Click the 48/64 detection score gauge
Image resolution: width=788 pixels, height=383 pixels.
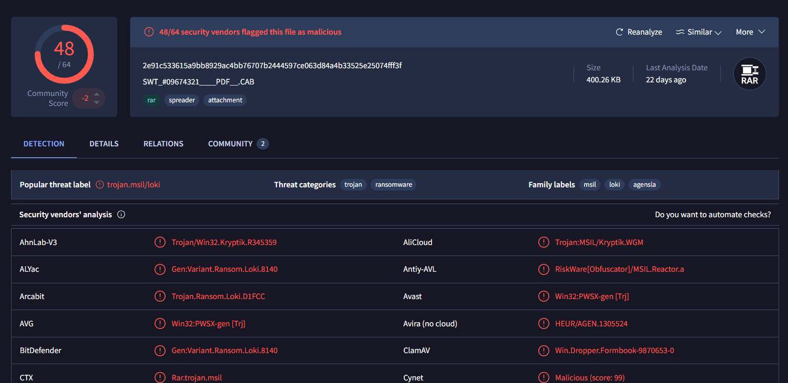[x=64, y=54]
